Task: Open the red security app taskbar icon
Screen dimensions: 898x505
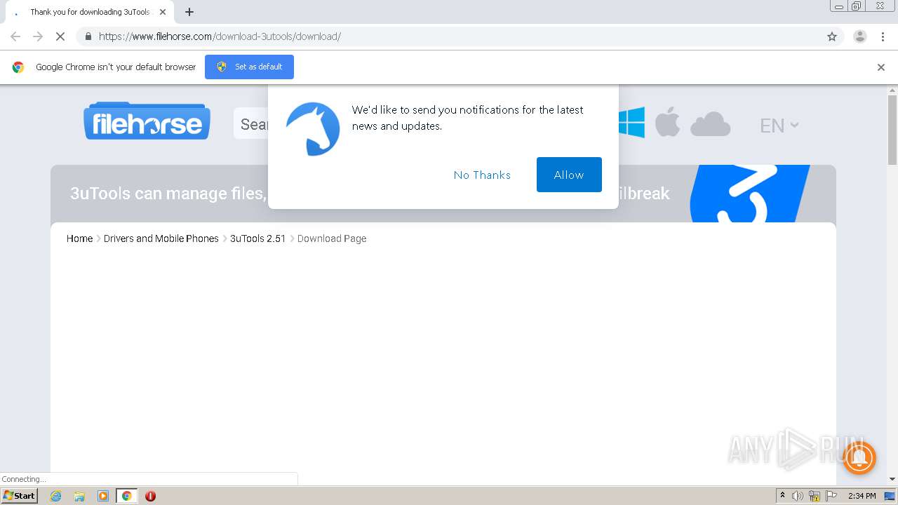Action: pos(150,496)
